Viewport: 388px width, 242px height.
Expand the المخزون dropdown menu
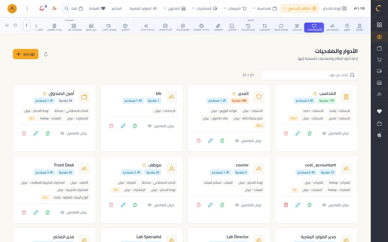click(x=175, y=9)
